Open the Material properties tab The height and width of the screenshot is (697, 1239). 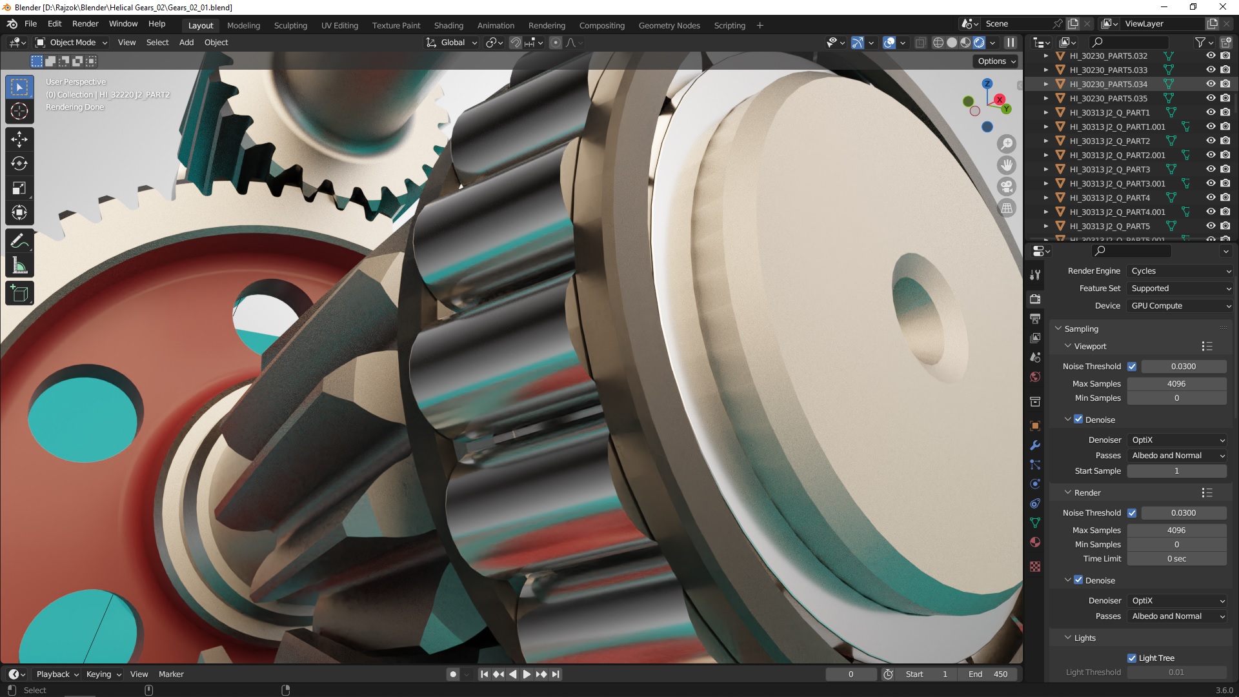click(x=1035, y=542)
